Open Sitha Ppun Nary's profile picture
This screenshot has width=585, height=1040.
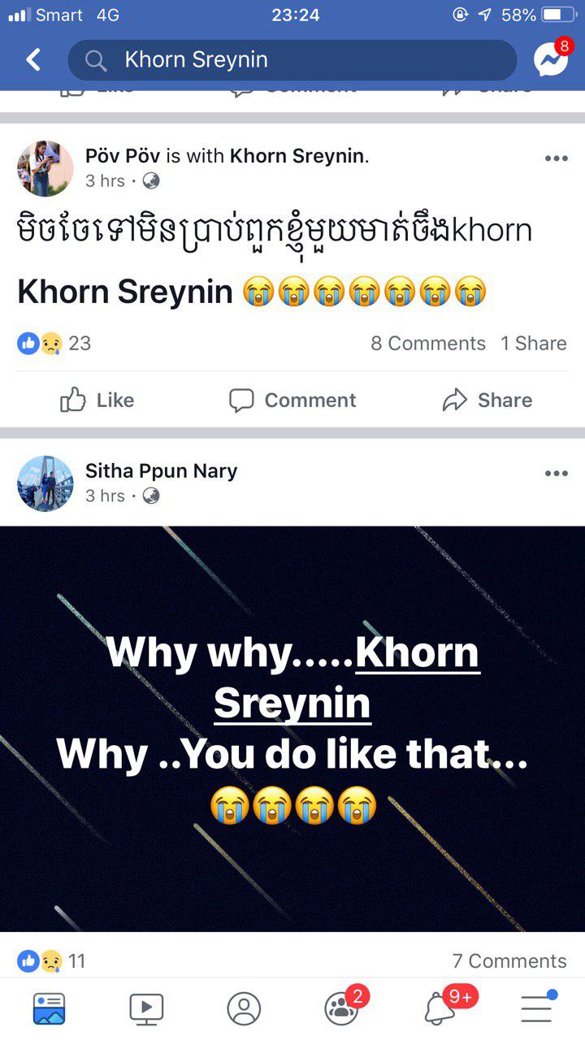click(x=45, y=483)
